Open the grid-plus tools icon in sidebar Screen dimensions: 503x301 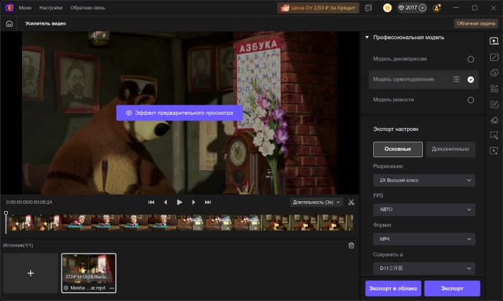click(x=494, y=89)
